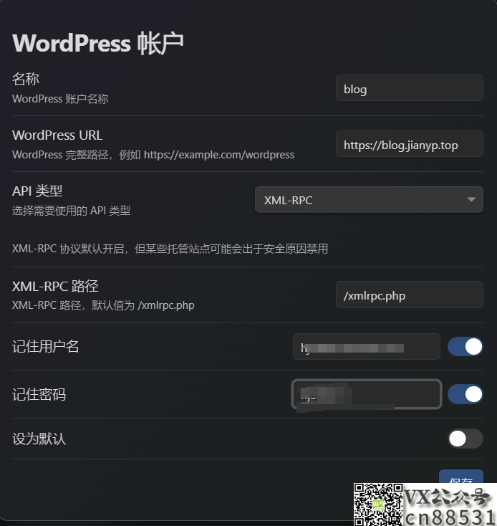Click the XML-RPC protocol notice text
The image size is (497, 526).
pyautogui.click(x=170, y=249)
